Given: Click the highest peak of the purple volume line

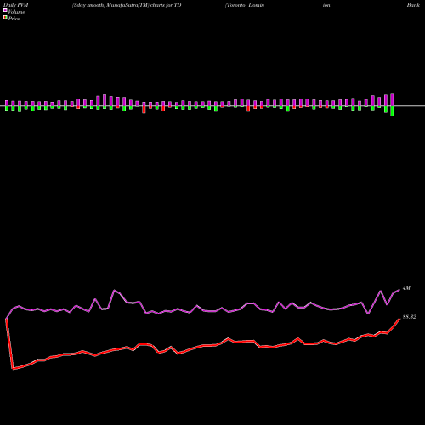Looking at the screenshot, I should pyautogui.click(x=114, y=290).
